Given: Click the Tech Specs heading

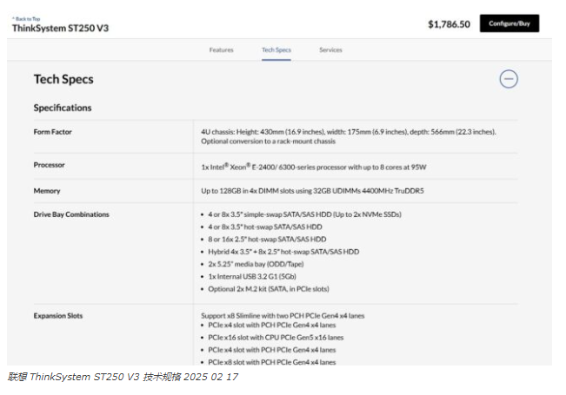Looking at the screenshot, I should 63,79.
